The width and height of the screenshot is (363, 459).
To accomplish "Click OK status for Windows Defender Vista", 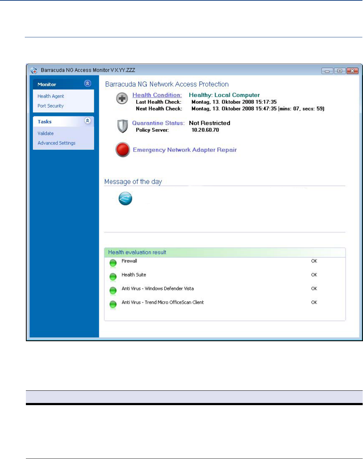I will [314, 288].
